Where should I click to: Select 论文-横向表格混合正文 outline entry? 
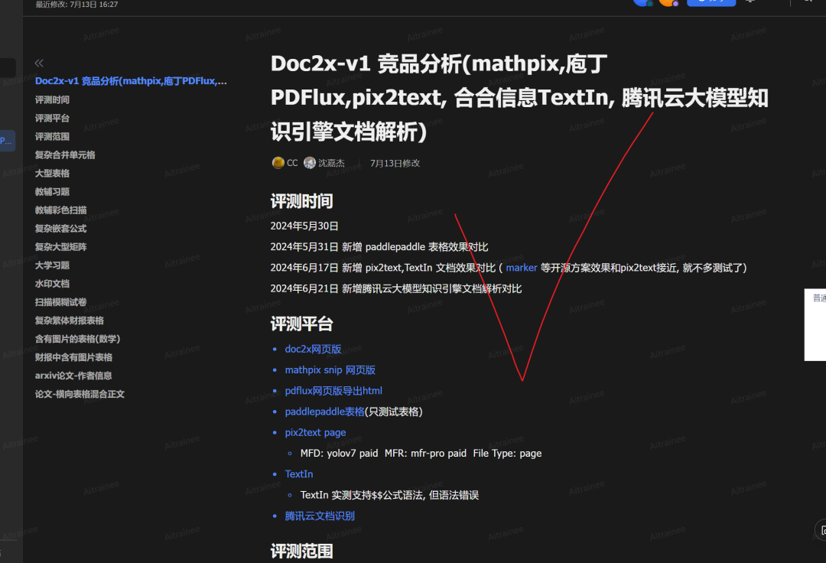coord(79,394)
